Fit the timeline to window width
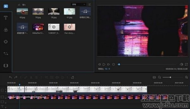 (154, 77)
